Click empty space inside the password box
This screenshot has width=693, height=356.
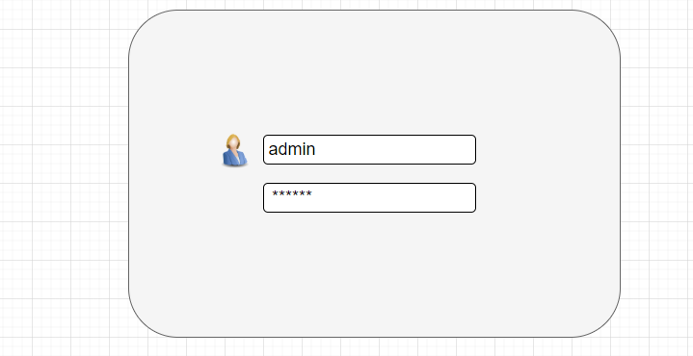tap(398, 197)
